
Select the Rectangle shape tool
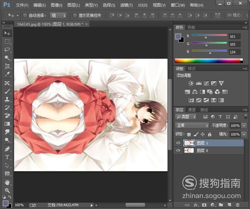coord(7,174)
